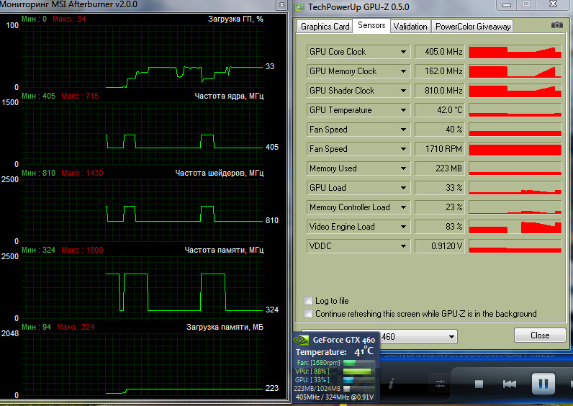The image size is (573, 406).
Task: Click the Close button in GPU-Z
Action: [539, 335]
